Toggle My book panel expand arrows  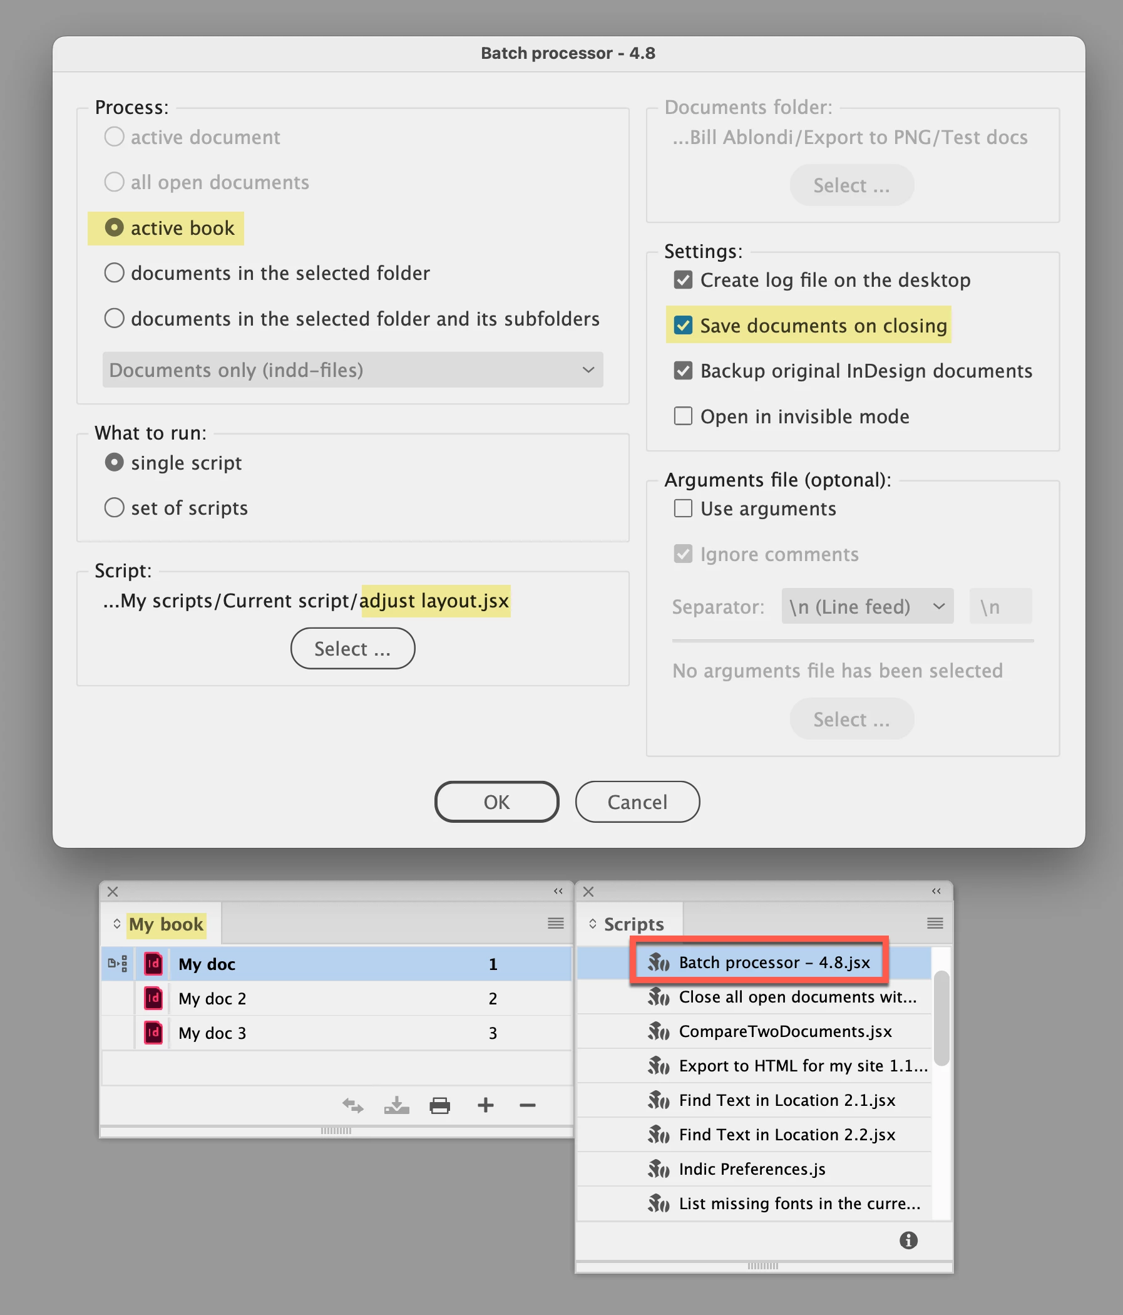[116, 924]
